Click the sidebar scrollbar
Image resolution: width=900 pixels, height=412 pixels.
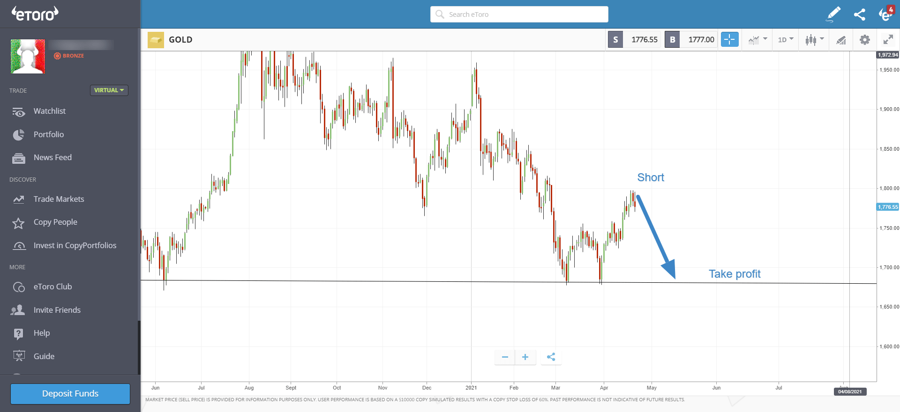click(139, 347)
